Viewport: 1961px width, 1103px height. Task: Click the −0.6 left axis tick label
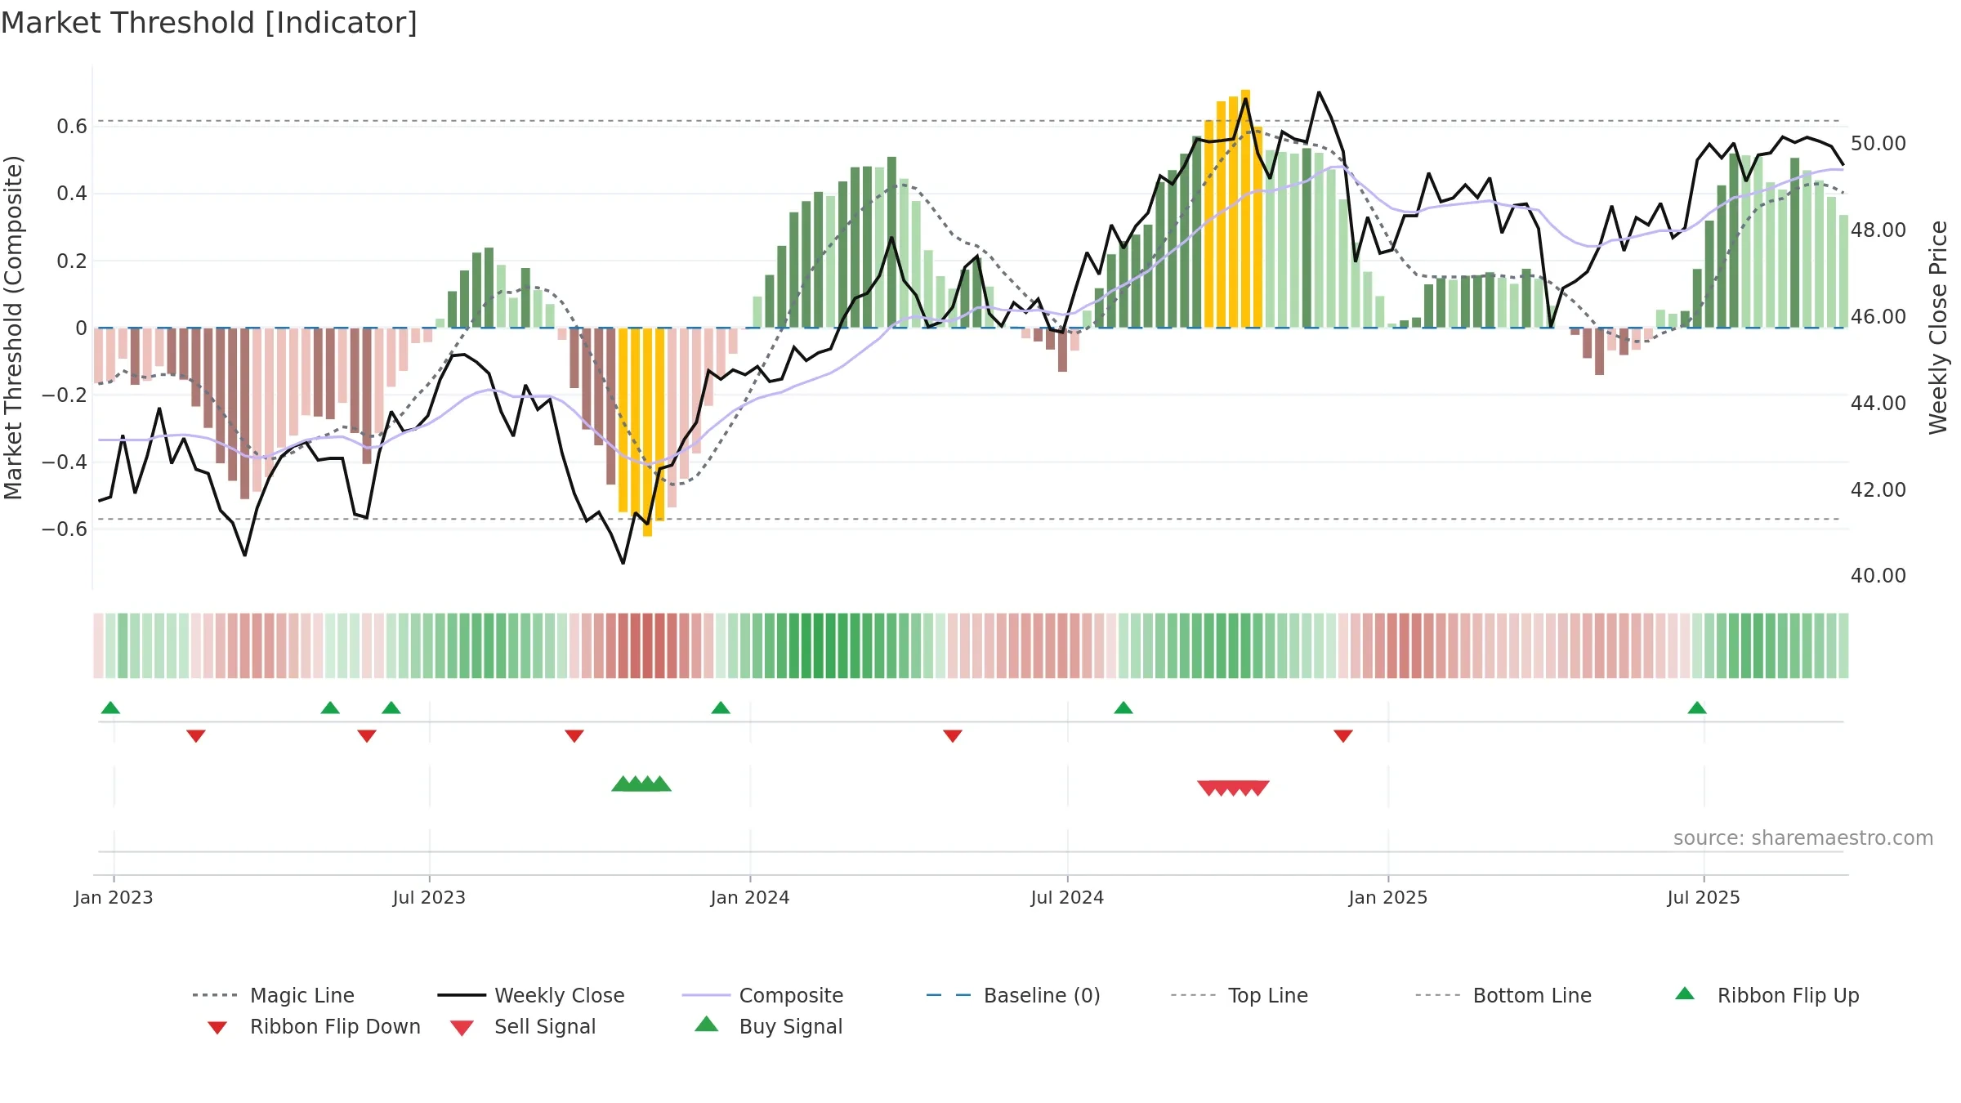click(65, 529)
